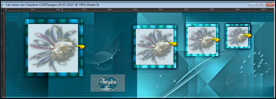
Task: Click the pointing hand beside the largest flower
Action: tap(81, 47)
